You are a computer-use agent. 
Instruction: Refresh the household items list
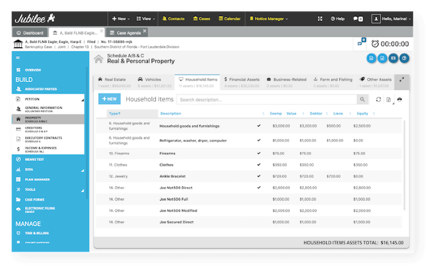tap(378, 99)
